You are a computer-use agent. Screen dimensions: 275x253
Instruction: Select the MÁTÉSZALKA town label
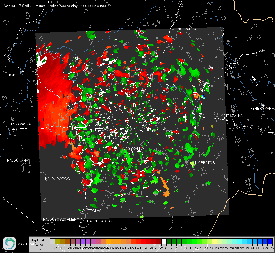tap(231, 116)
